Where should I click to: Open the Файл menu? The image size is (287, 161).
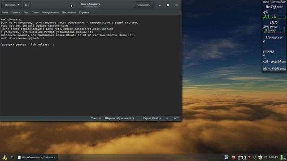(x=5, y=13)
